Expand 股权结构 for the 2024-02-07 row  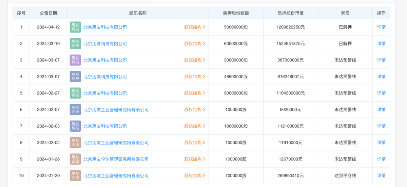click(x=195, y=110)
